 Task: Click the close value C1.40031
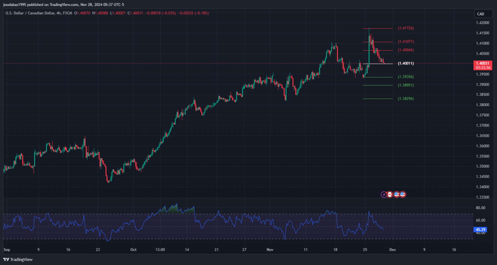135,13
